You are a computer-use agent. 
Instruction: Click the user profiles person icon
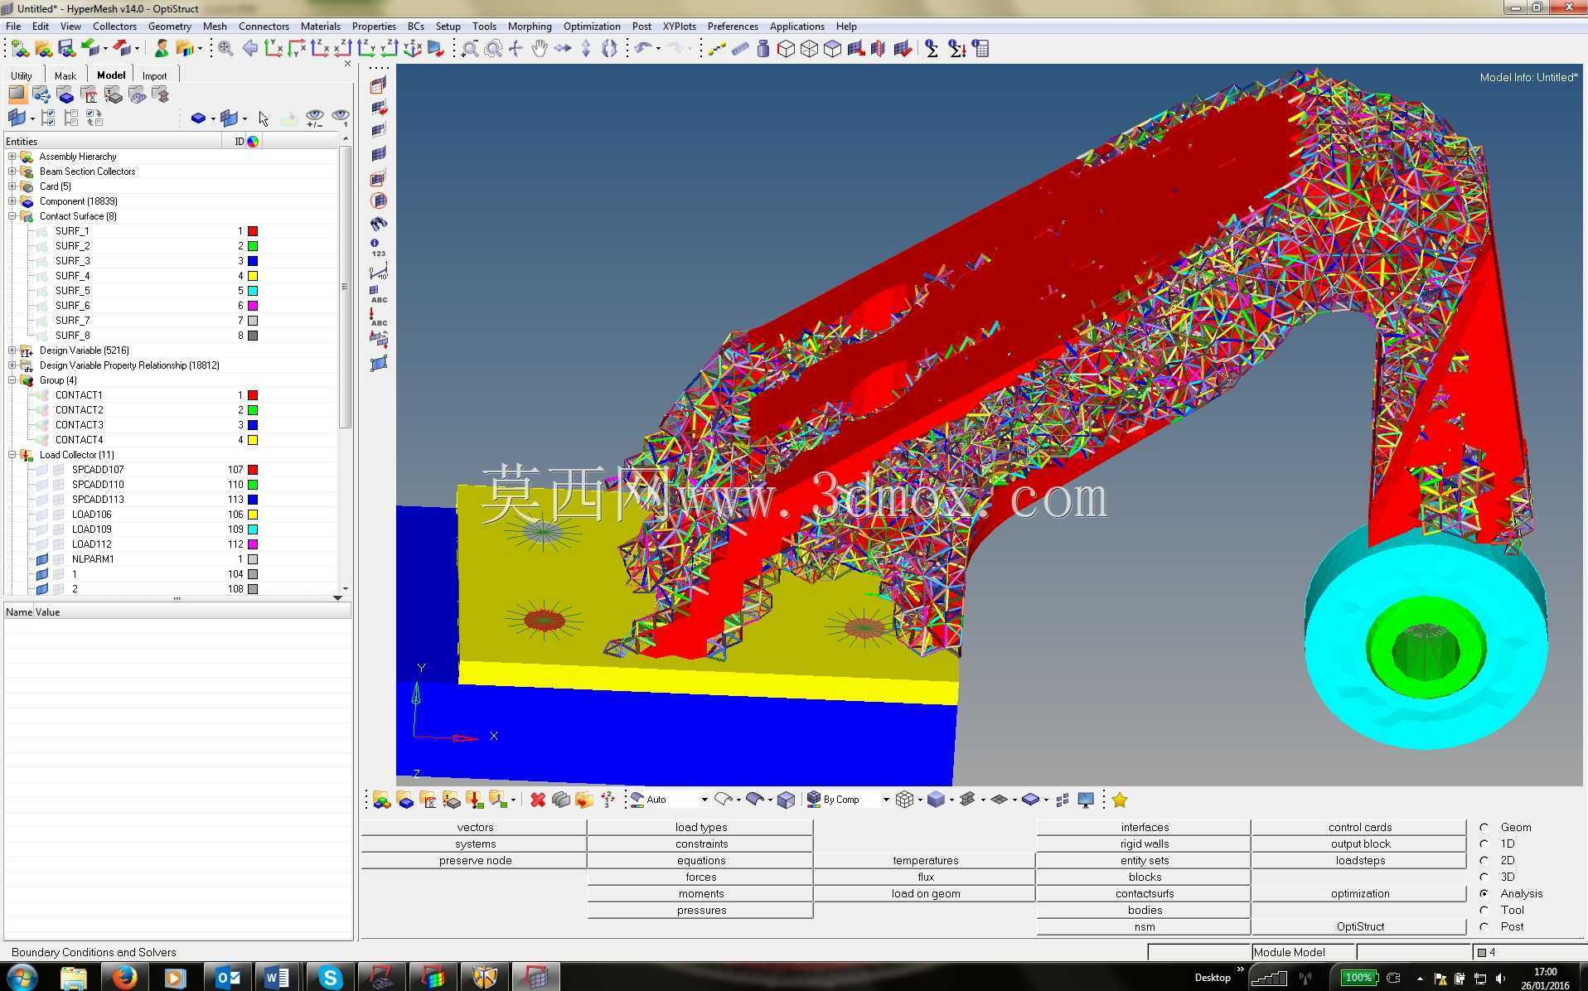162,49
